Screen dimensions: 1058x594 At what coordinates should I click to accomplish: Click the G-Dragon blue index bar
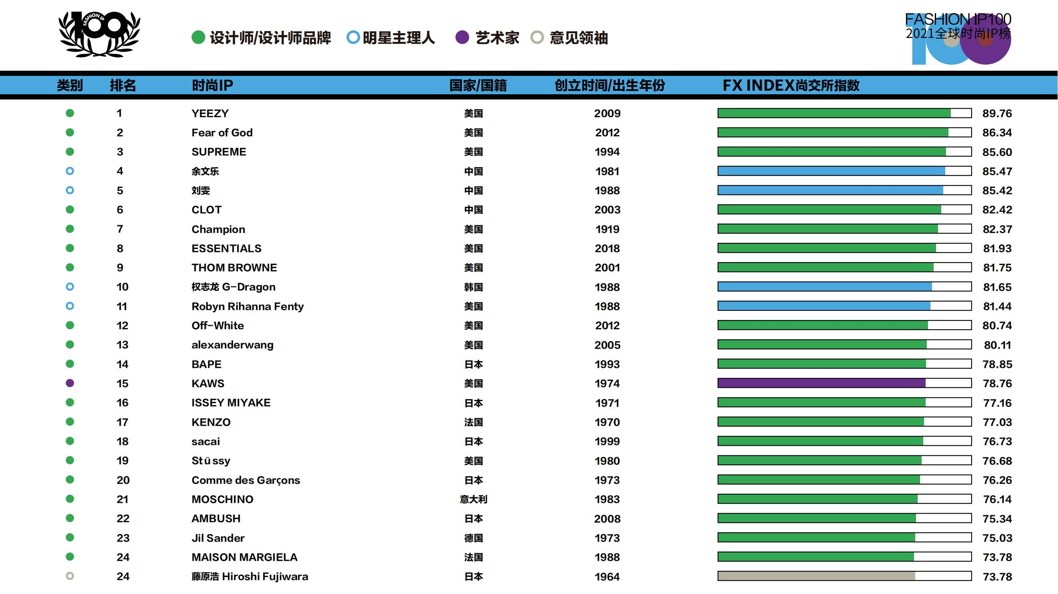pos(824,287)
